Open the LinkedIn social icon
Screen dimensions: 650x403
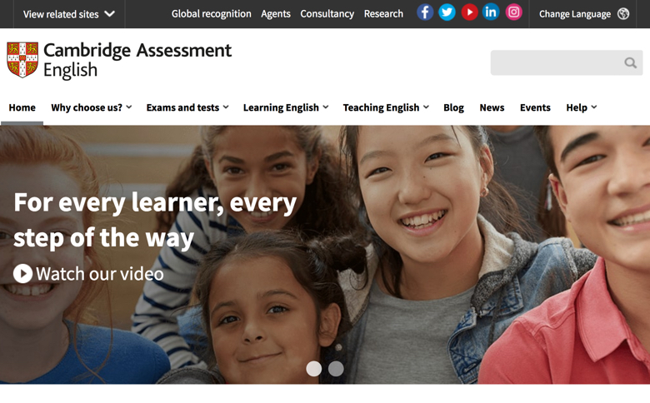click(x=491, y=12)
